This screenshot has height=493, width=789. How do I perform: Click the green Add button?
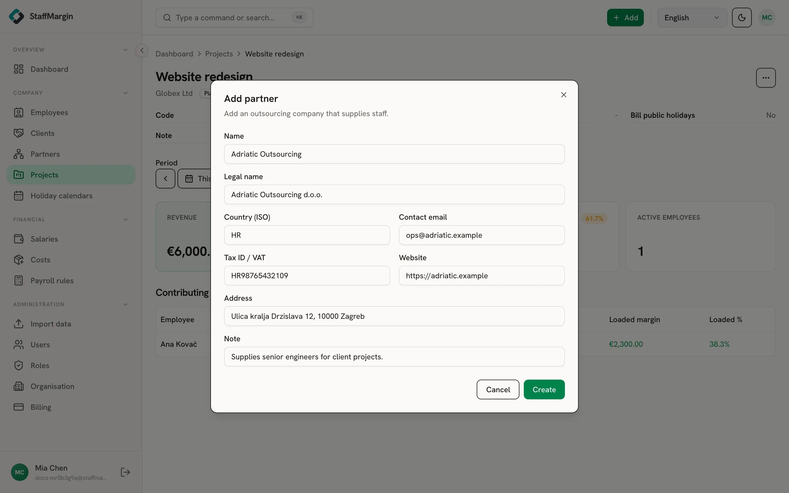pos(625,18)
